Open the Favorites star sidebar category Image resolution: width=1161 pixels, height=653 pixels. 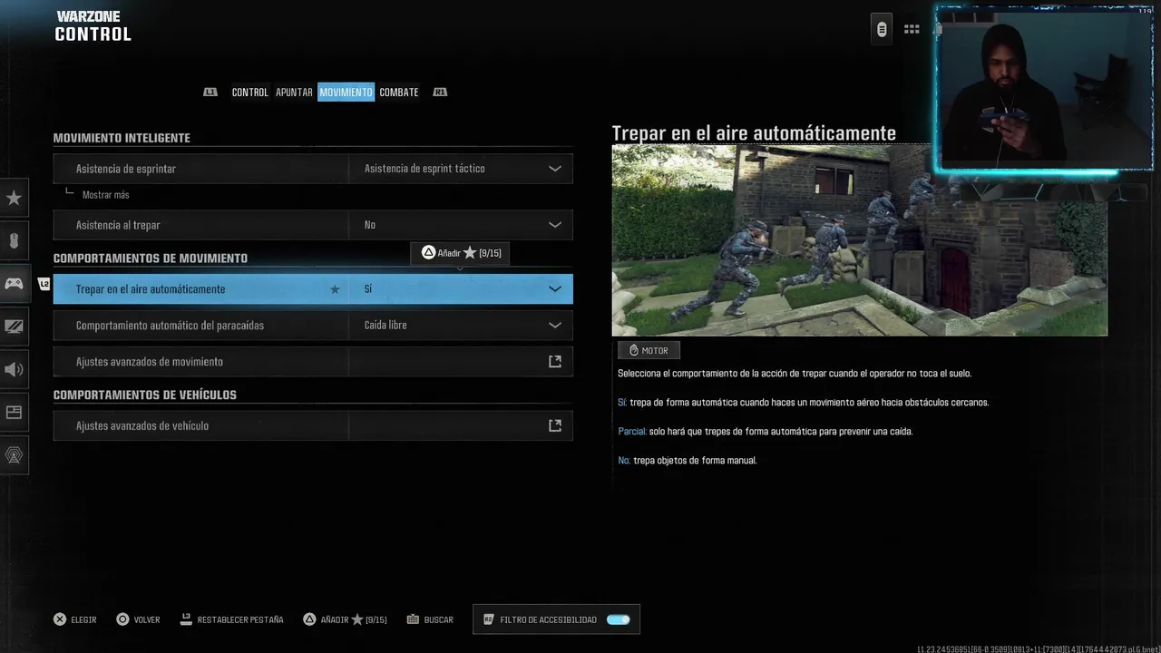tap(14, 198)
